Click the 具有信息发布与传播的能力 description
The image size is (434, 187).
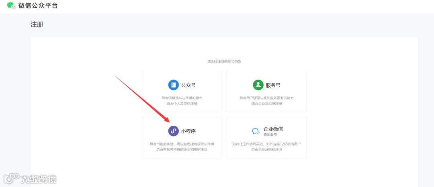pyautogui.click(x=182, y=98)
